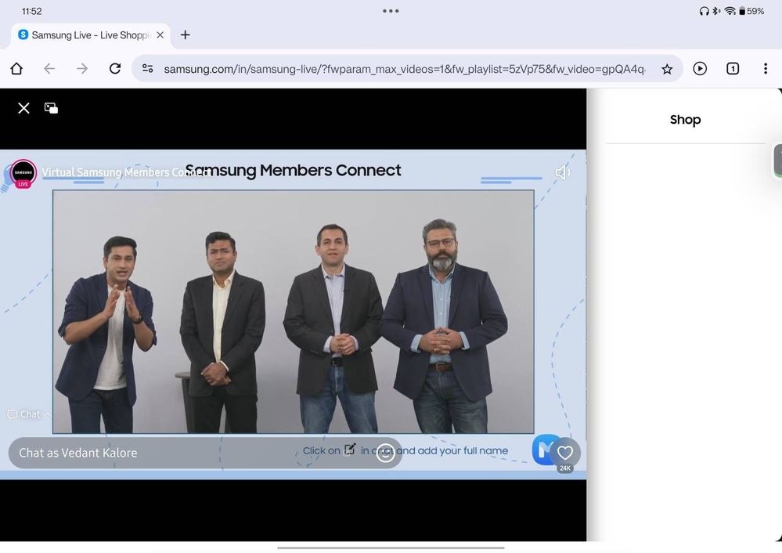Image resolution: width=782 pixels, height=553 pixels.
Task: Switch video to picture-in-picture mode
Action: click(51, 108)
